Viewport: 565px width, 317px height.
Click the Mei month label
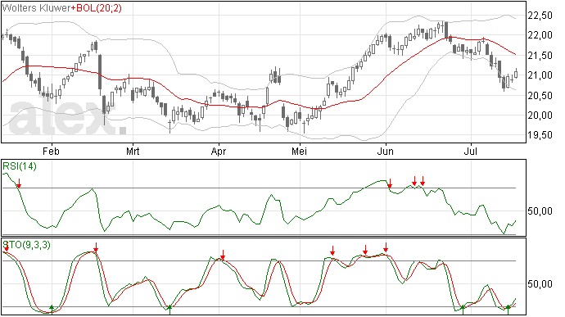(300, 151)
